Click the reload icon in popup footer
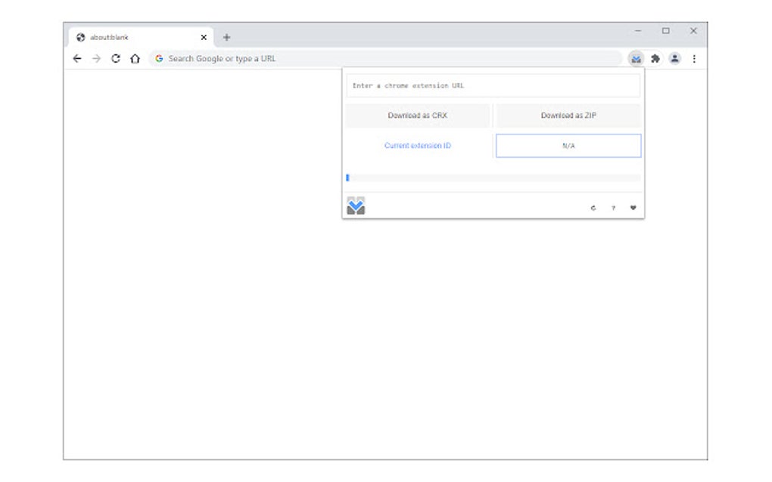 593,208
